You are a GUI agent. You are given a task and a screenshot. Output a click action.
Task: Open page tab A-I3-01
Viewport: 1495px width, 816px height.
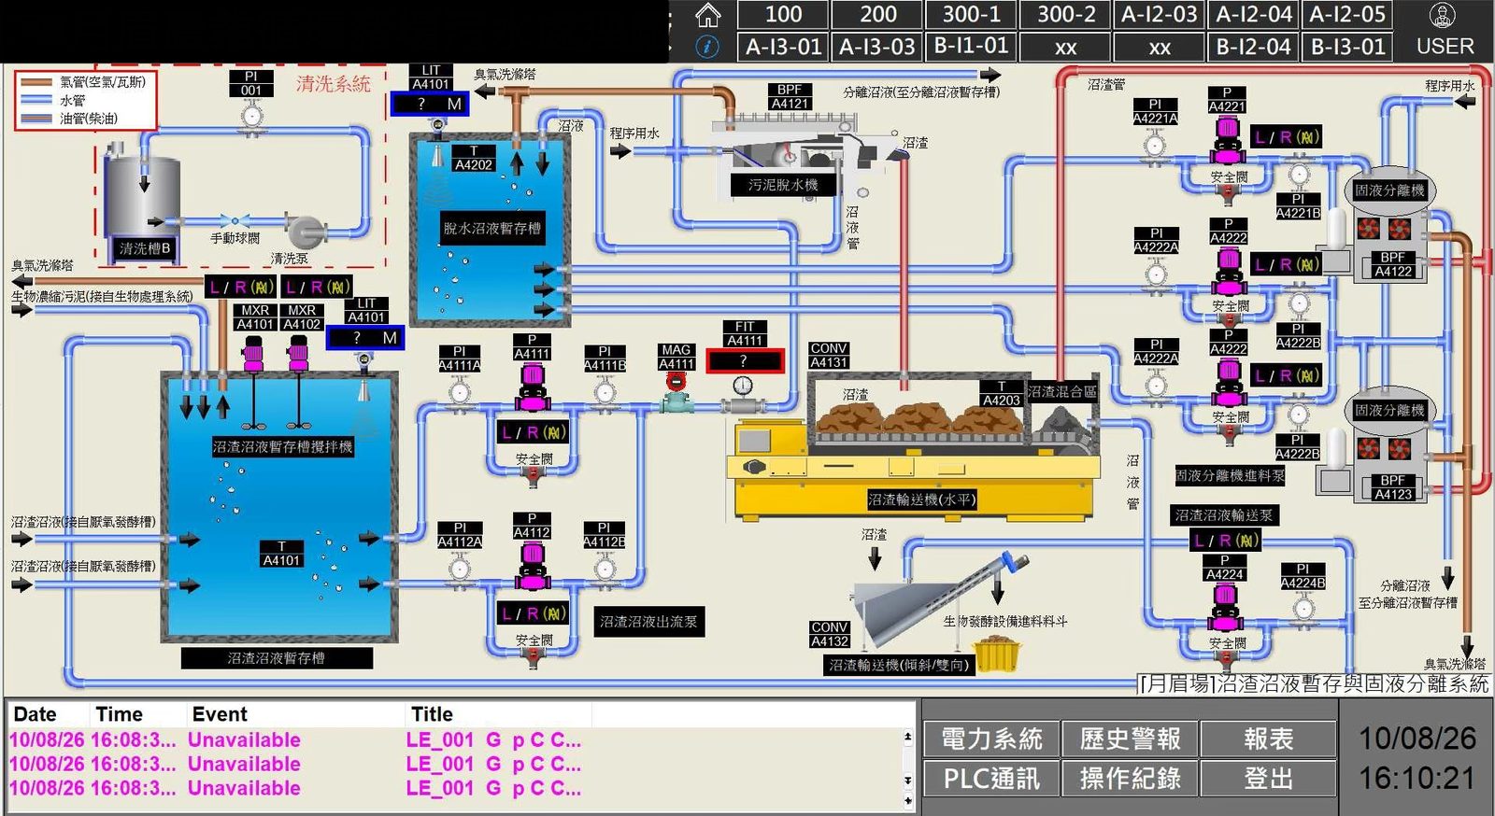[783, 46]
